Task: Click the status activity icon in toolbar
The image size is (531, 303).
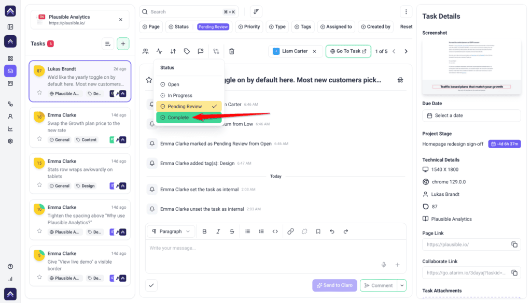Action: [x=159, y=51]
